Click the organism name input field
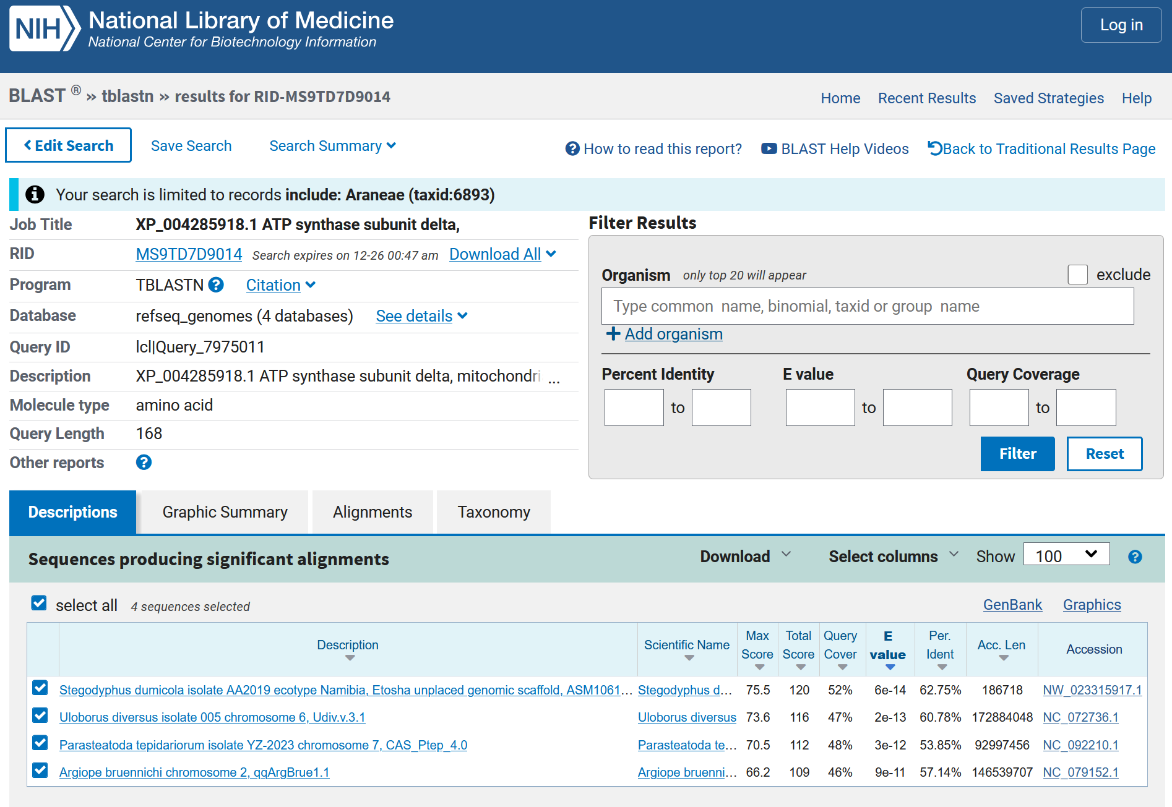This screenshot has width=1172, height=807. [867, 306]
